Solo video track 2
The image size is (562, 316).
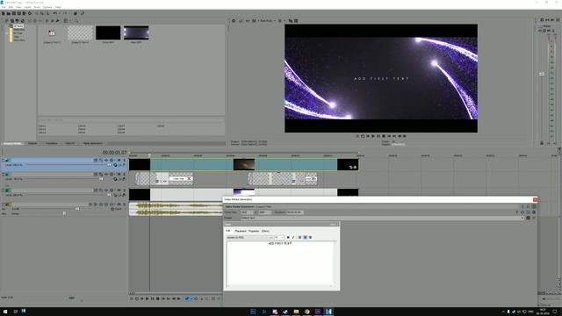tap(125, 174)
